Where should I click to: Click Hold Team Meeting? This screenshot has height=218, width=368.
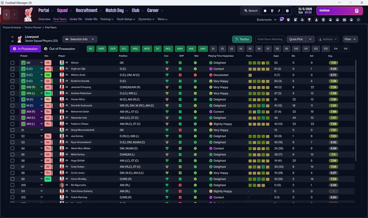270,39
